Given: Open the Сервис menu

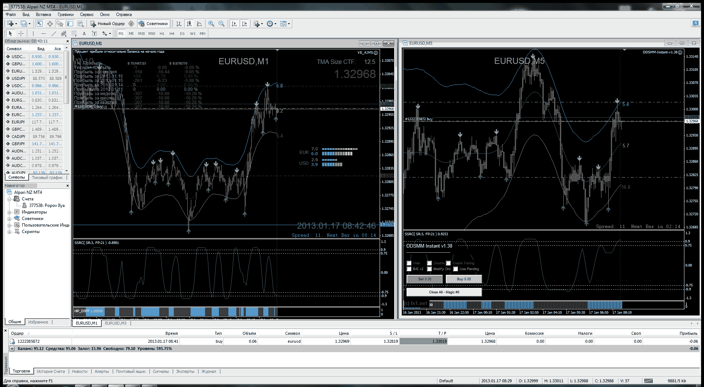Looking at the screenshot, I should pyautogui.click(x=87, y=15).
